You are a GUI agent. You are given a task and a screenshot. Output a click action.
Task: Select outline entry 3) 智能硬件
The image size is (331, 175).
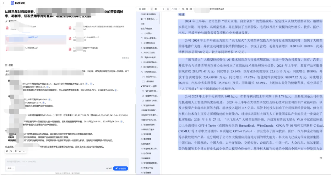[146, 173]
